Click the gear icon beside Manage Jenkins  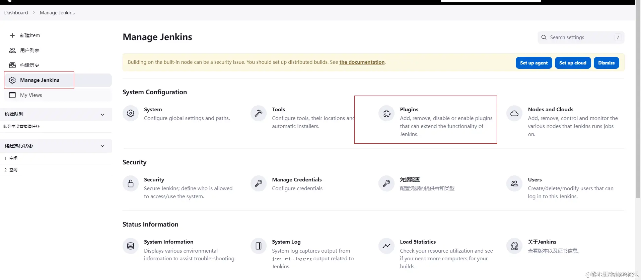pyautogui.click(x=12, y=80)
